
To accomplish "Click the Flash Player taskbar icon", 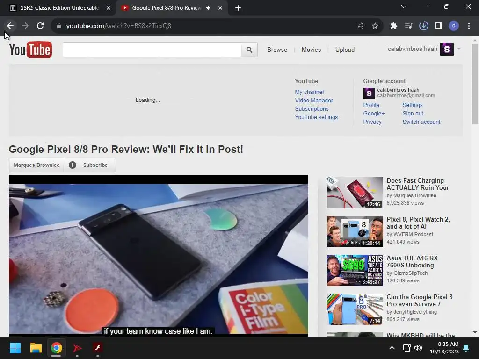I will coord(98,348).
